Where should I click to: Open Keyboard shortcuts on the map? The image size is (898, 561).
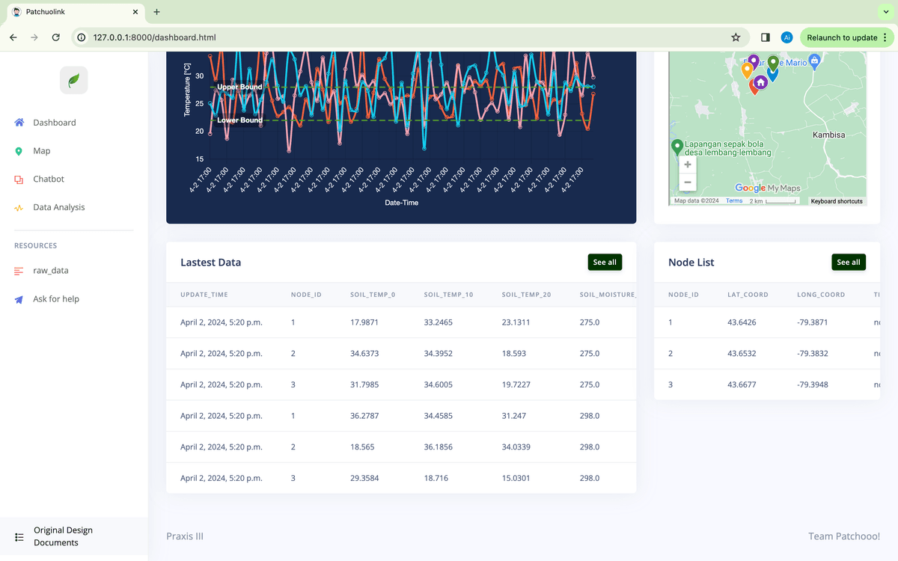click(836, 201)
